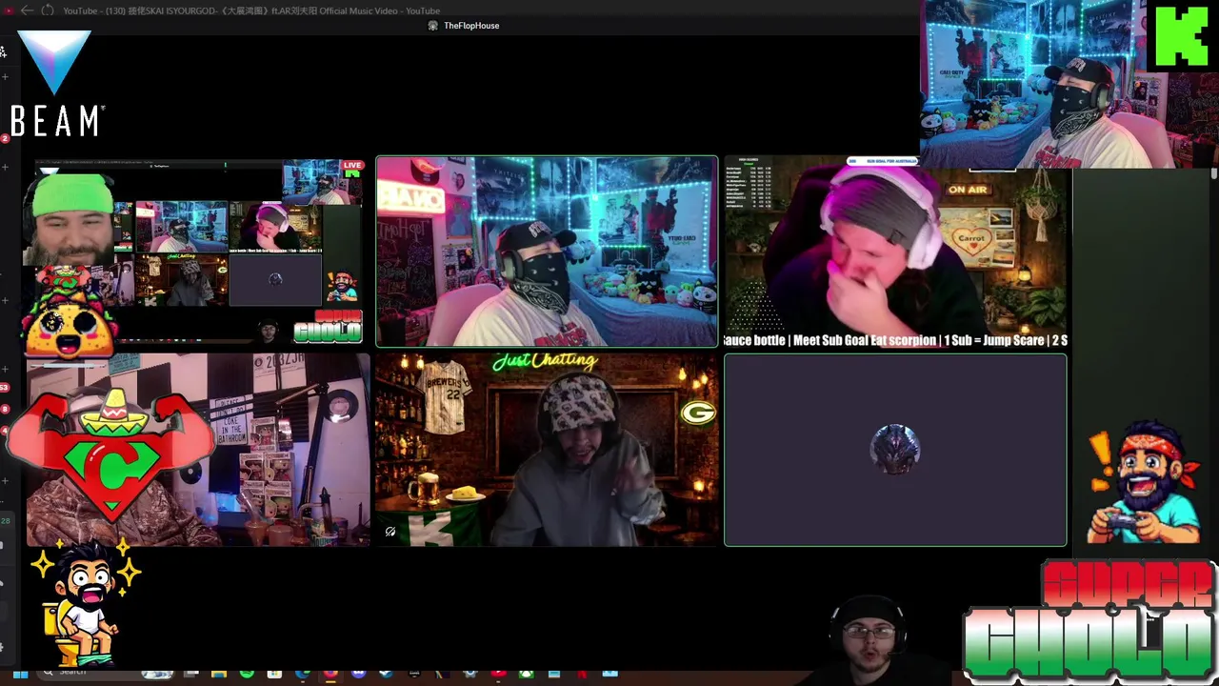Click the vertical scrollbar beside call grid
Viewport: 1219px width, 686px height.
click(1213, 173)
